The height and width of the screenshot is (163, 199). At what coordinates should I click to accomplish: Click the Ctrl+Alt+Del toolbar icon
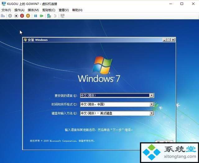pyautogui.click(x=3, y=16)
